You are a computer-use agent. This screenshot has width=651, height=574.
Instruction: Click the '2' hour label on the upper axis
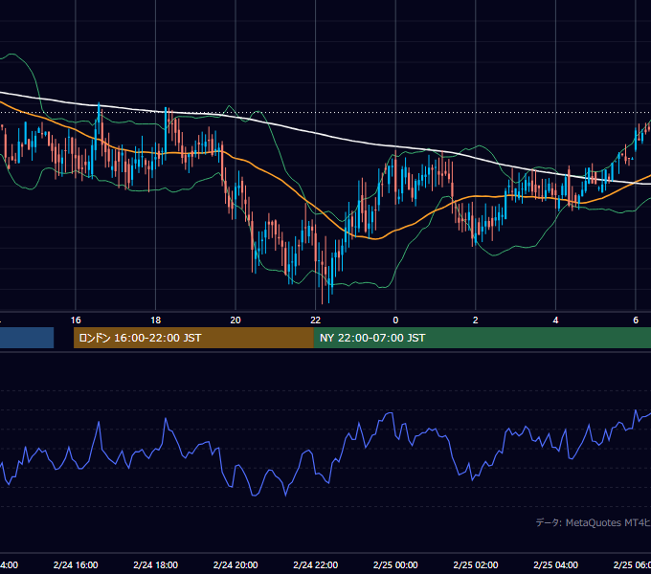pyautogui.click(x=476, y=320)
